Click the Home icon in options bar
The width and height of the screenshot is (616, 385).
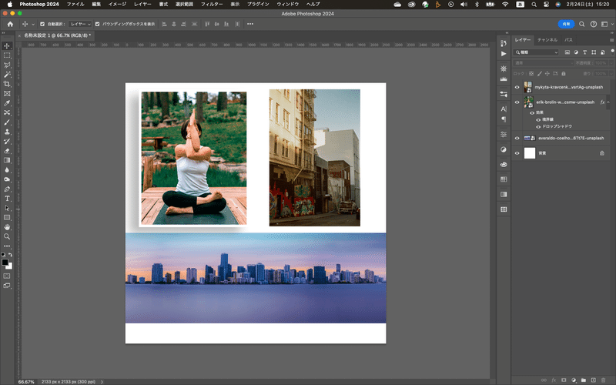(x=10, y=24)
